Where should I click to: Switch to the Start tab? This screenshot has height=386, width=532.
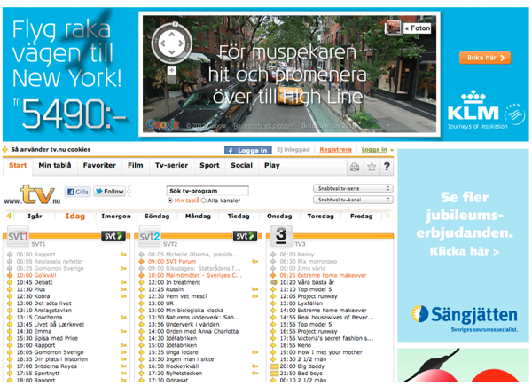click(18, 166)
